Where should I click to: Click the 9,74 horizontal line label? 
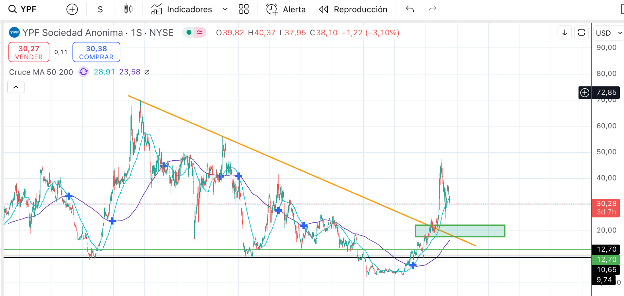click(604, 280)
